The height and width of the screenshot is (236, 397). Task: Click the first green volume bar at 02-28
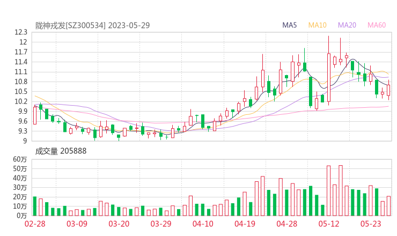[35, 206]
